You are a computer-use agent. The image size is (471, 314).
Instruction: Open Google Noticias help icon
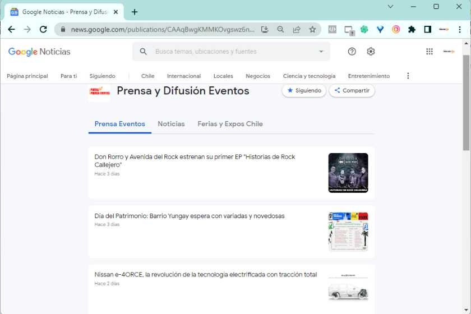(x=352, y=52)
